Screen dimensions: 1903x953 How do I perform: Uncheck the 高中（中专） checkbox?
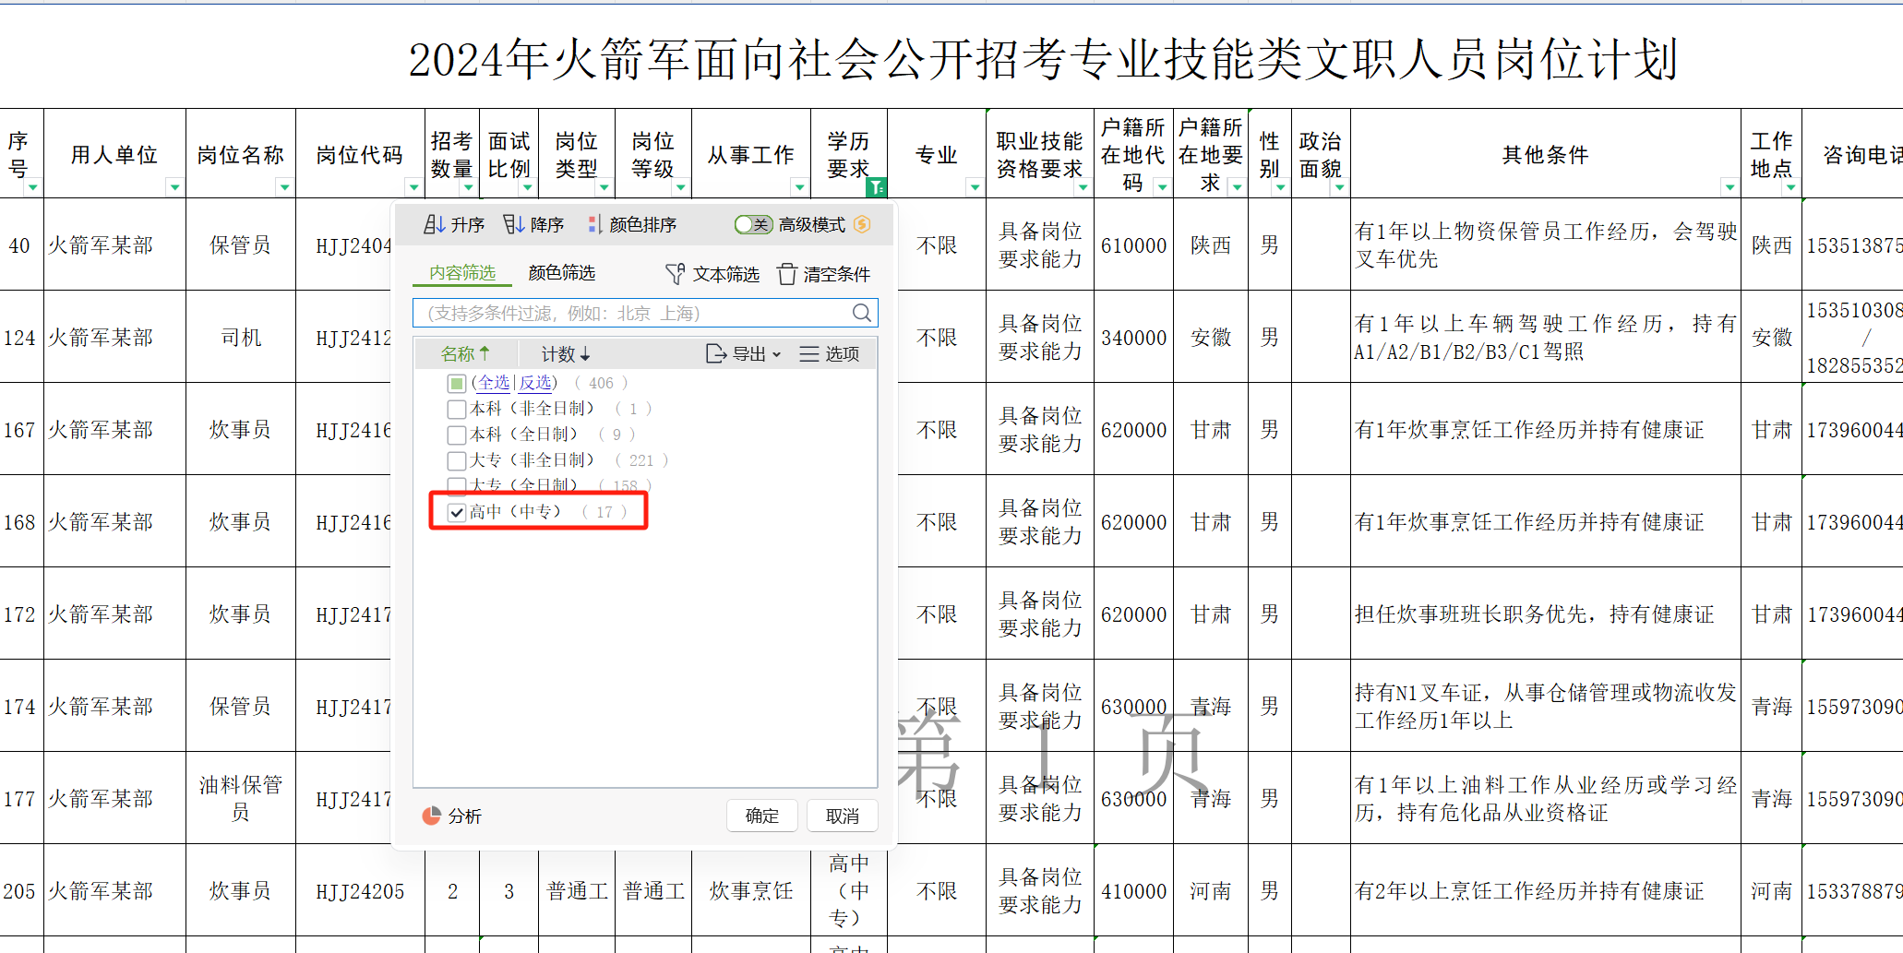pyautogui.click(x=457, y=512)
